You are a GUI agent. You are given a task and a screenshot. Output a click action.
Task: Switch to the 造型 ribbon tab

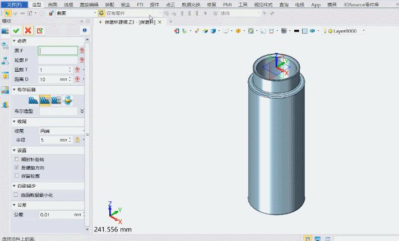coord(36,4)
